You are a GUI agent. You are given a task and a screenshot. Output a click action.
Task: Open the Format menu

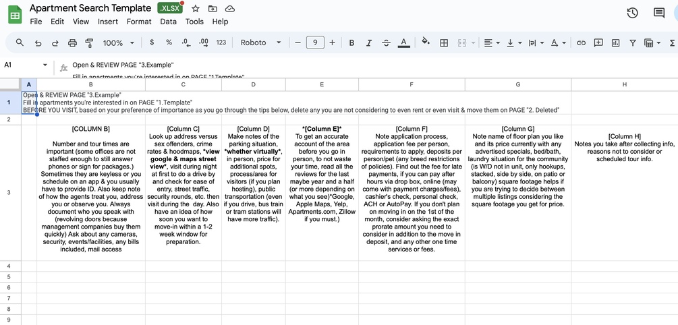(x=139, y=22)
